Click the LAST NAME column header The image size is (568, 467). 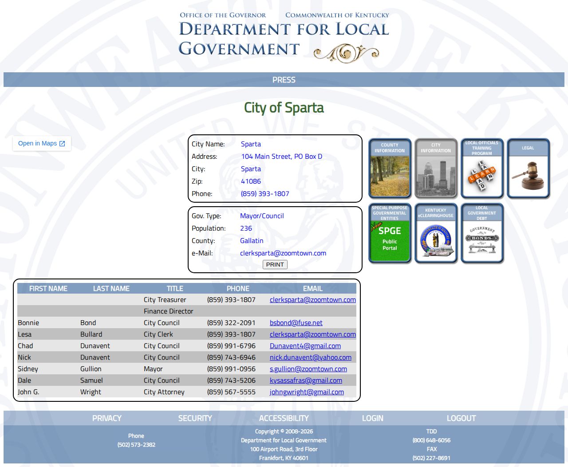(111, 288)
